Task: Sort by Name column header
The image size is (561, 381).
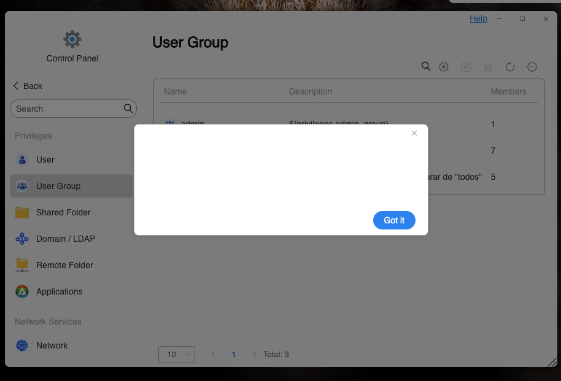Action: tap(175, 91)
